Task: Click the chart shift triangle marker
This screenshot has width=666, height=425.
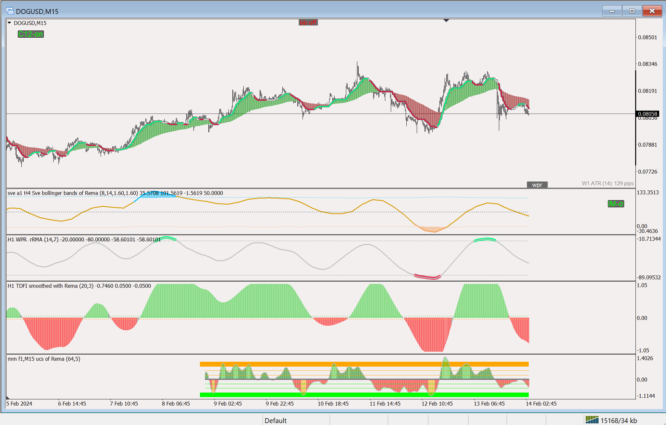Action: pyautogui.click(x=446, y=20)
